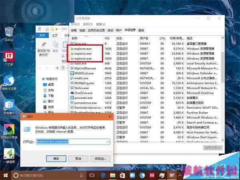Screen dimensions: 240x180
Task: Sort by the 描述 column header
Action: click(x=190, y=38)
